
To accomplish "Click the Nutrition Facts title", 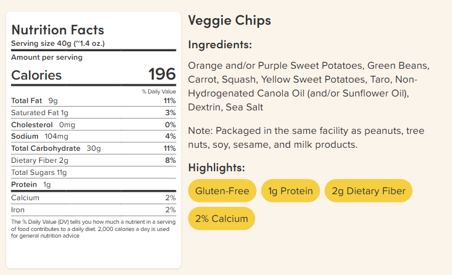I will click(x=57, y=30).
